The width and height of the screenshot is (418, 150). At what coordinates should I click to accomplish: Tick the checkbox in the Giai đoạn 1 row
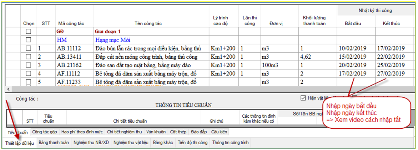[x=28, y=31]
